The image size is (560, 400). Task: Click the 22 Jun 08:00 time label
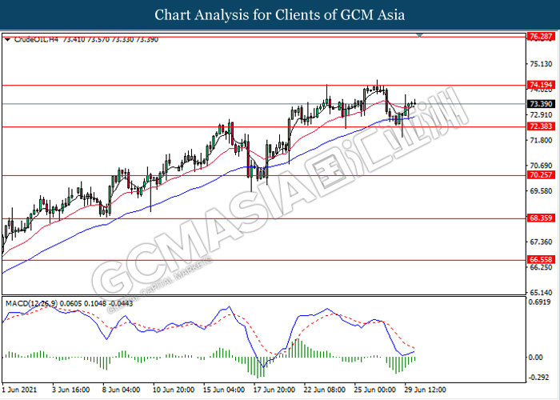tap(325, 390)
